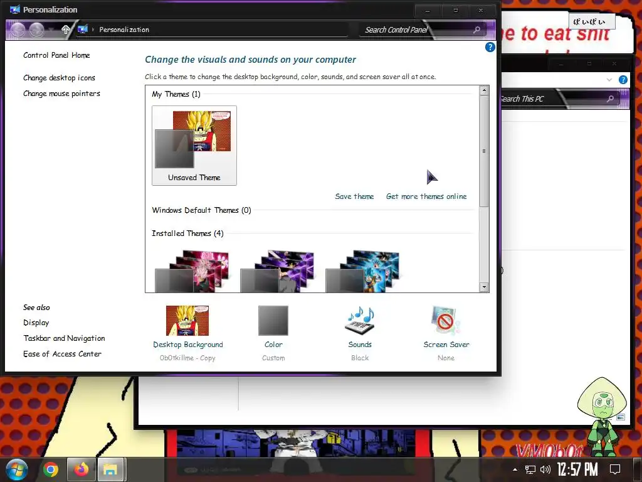Click the Forward navigation button
This screenshot has height=482, width=642.
[36, 29]
